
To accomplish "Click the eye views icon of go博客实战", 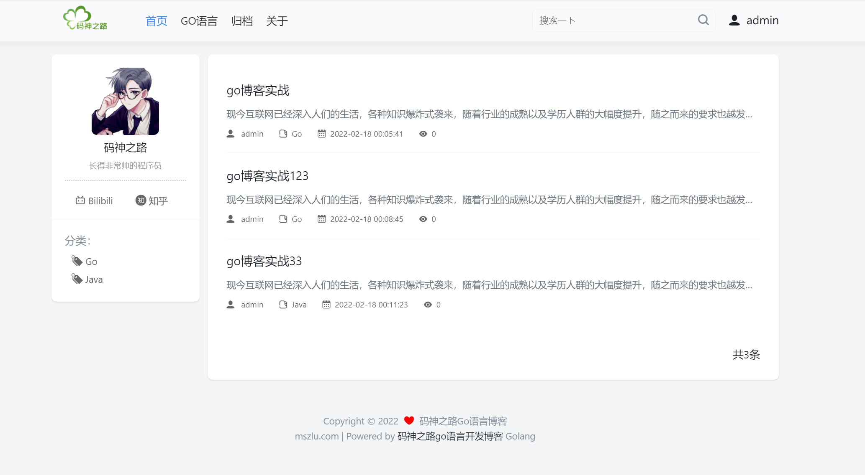I will [x=423, y=134].
